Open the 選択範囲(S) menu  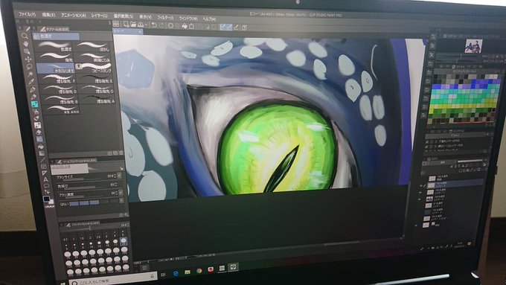pyautogui.click(x=123, y=16)
